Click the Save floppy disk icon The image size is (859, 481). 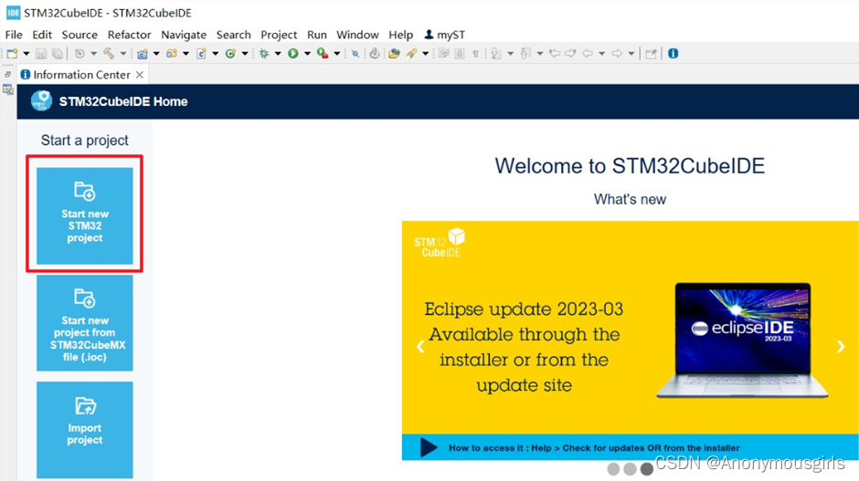point(41,54)
